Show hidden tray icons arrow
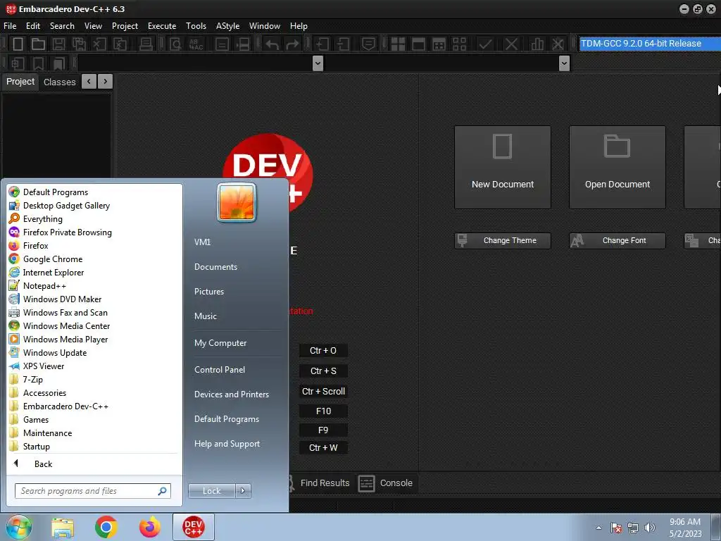The image size is (721, 541). [x=598, y=528]
